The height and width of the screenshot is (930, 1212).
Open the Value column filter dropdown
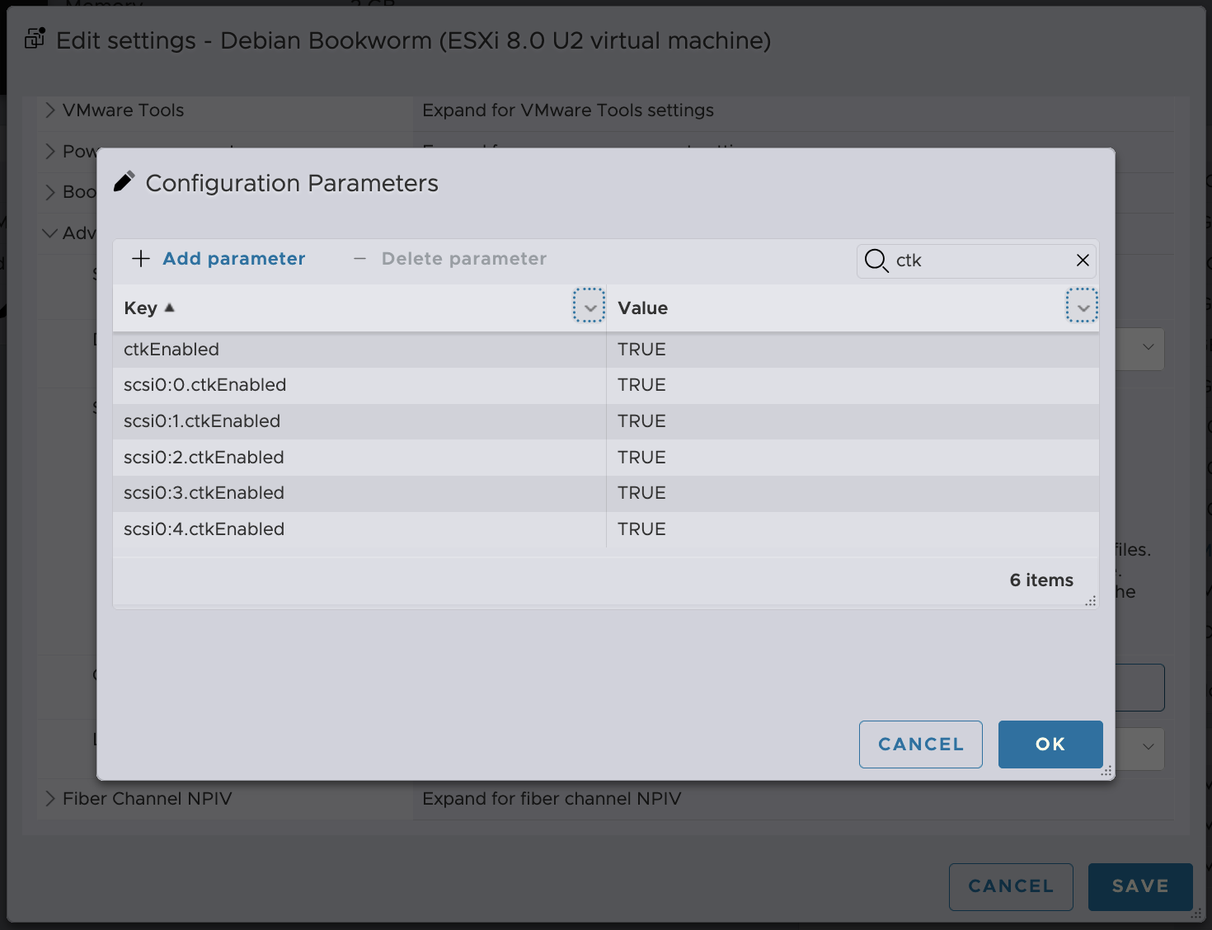pos(1082,308)
